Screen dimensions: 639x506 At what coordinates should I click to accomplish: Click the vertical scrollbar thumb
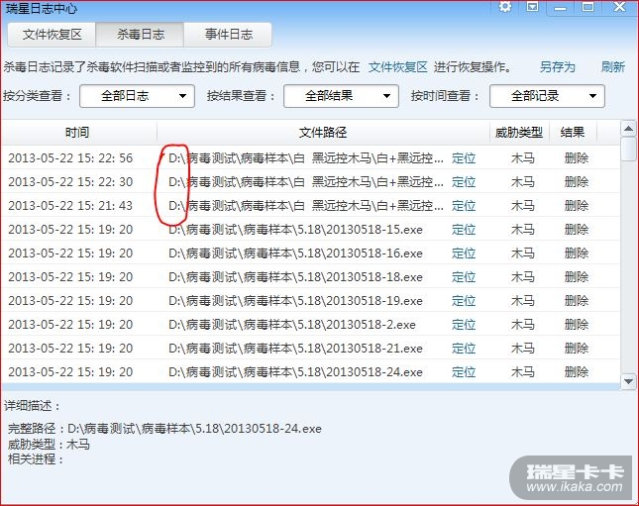pyautogui.click(x=628, y=150)
